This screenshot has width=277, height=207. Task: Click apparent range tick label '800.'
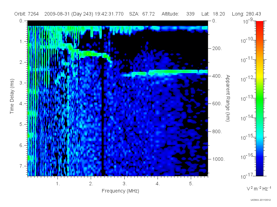pos(217,131)
